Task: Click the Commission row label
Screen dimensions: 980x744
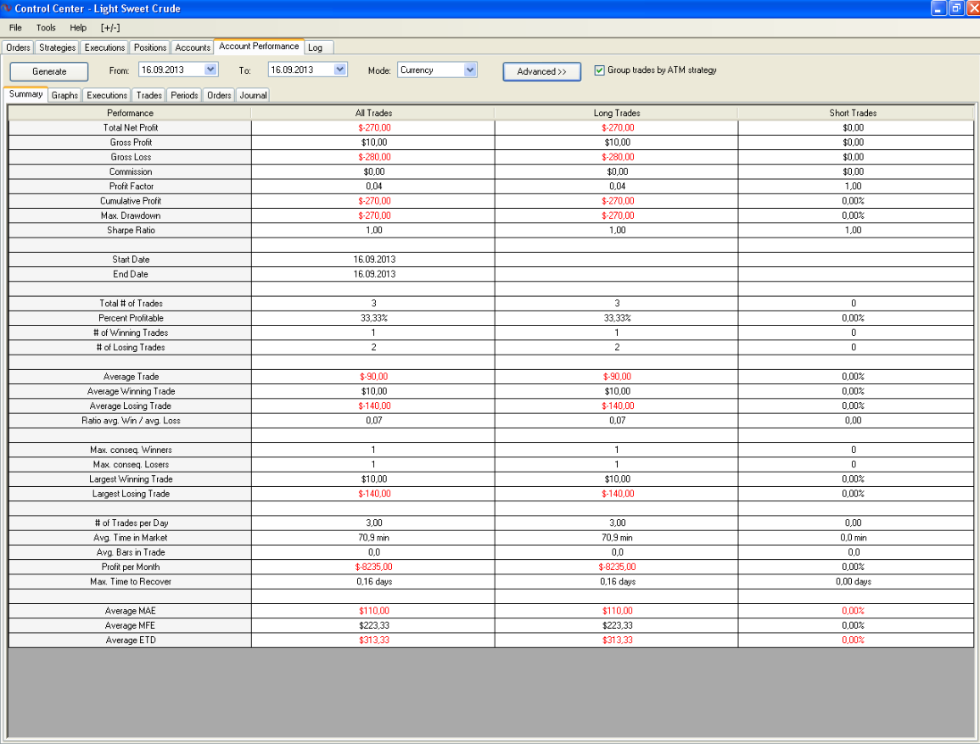Action: point(131,171)
